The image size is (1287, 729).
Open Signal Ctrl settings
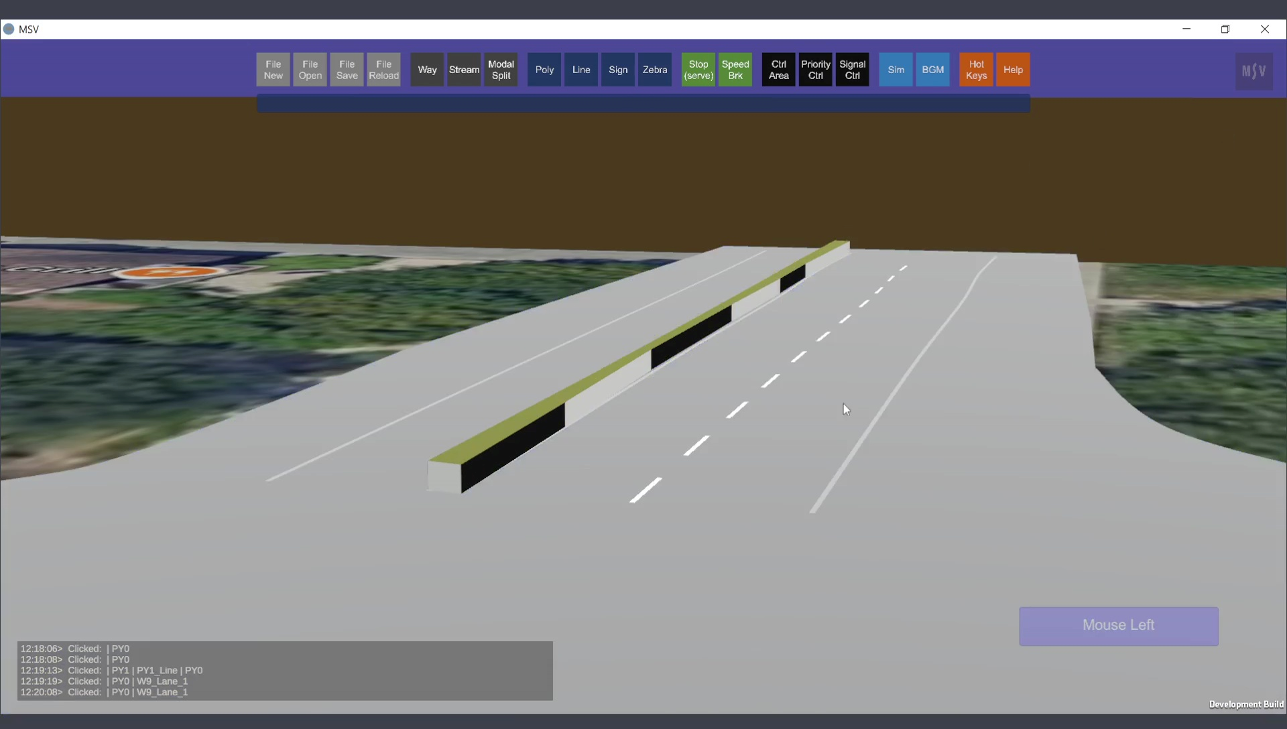[852, 70]
